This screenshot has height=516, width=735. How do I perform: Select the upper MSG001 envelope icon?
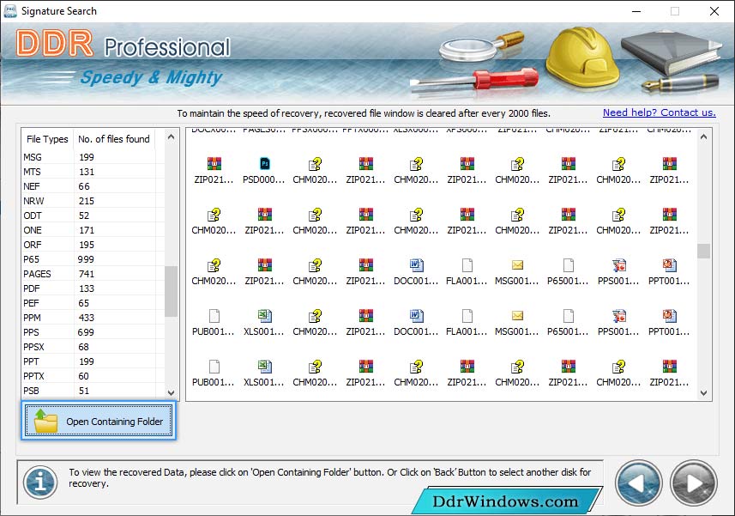(517, 265)
